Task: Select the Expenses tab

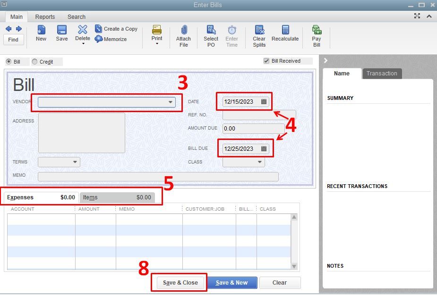Action: (x=41, y=197)
